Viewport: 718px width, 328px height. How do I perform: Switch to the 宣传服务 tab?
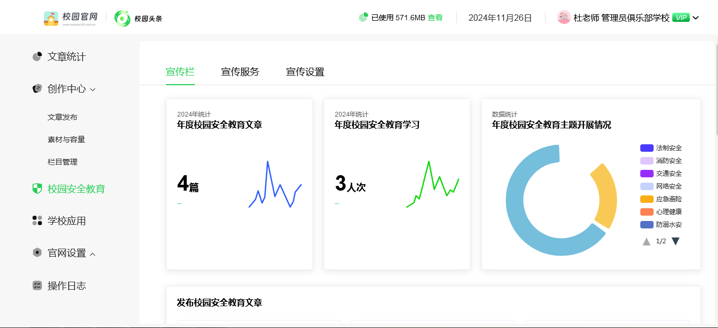(240, 72)
